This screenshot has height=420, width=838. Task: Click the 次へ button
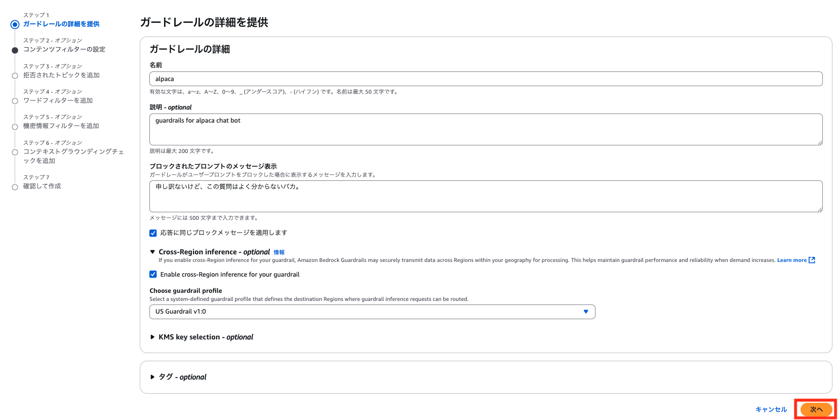coord(816,409)
